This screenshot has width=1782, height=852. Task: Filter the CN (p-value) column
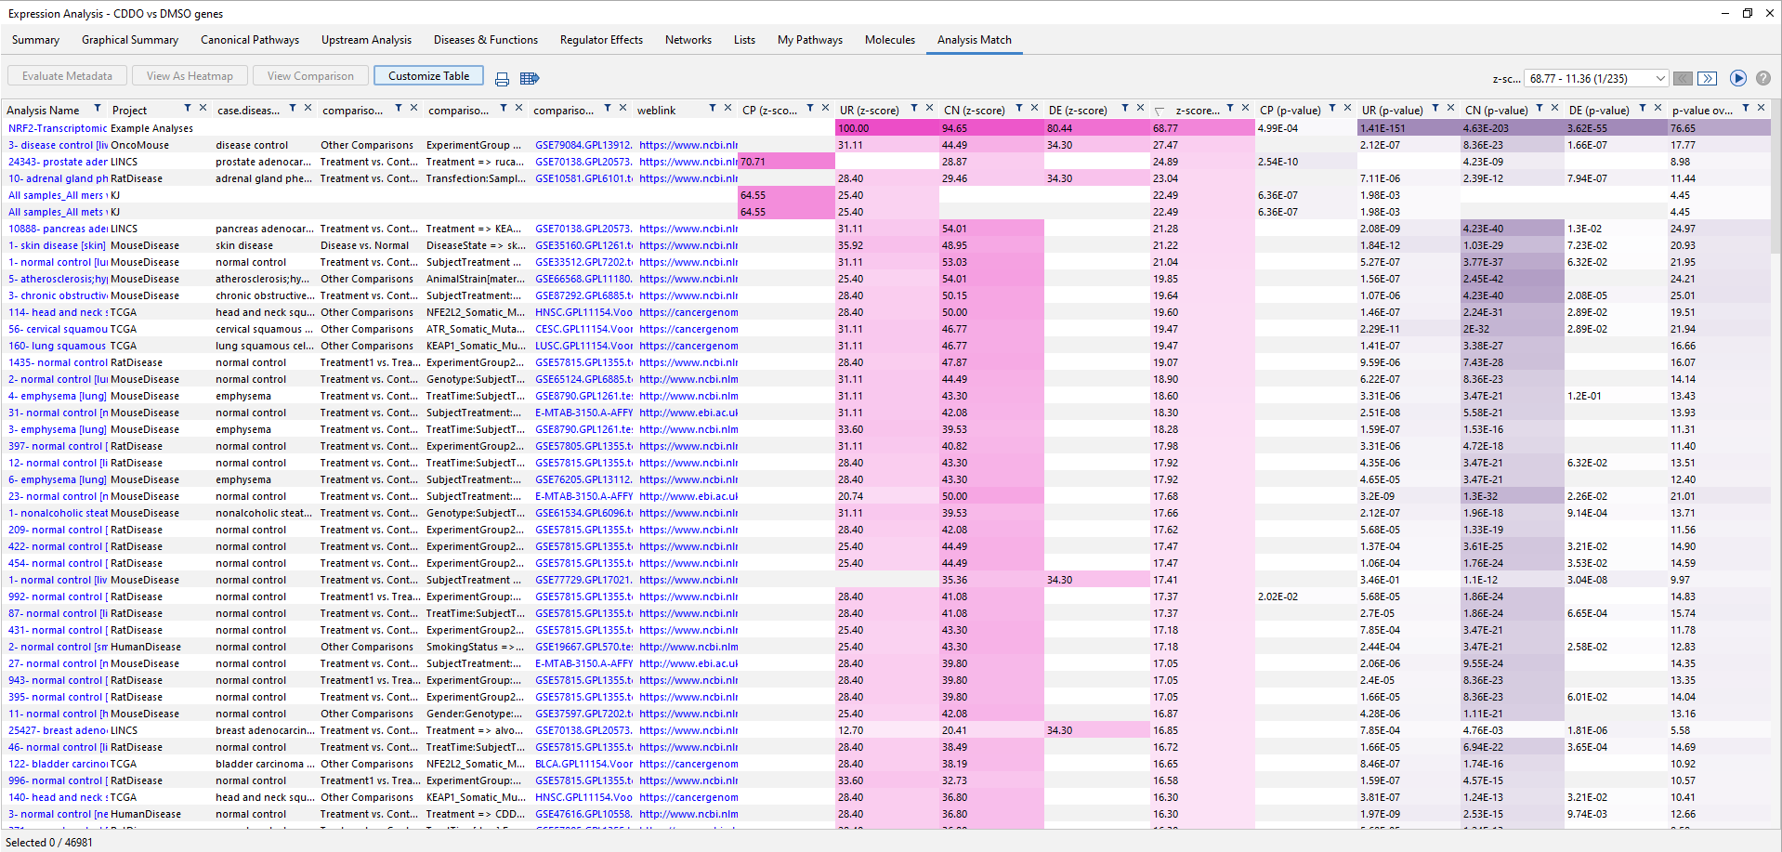(1540, 110)
